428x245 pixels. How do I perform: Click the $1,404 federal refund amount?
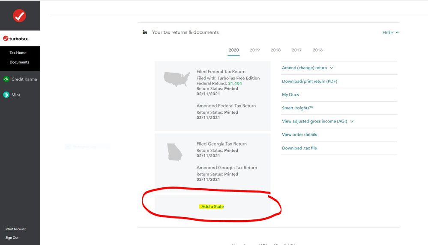[x=235, y=84]
